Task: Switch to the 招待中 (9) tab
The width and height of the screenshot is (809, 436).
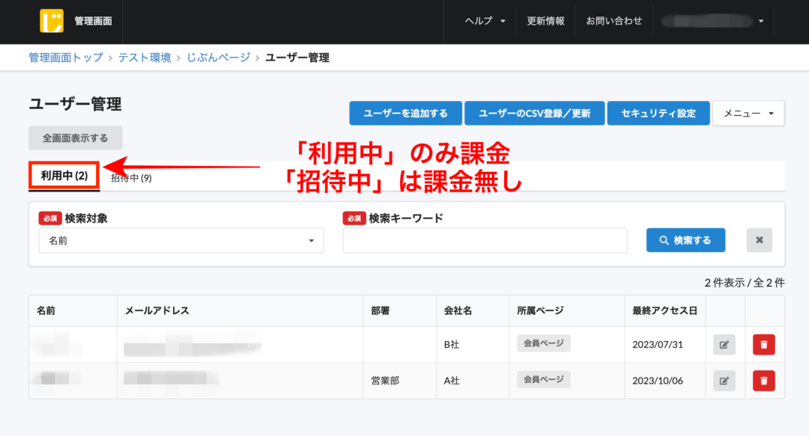Action: point(132,178)
